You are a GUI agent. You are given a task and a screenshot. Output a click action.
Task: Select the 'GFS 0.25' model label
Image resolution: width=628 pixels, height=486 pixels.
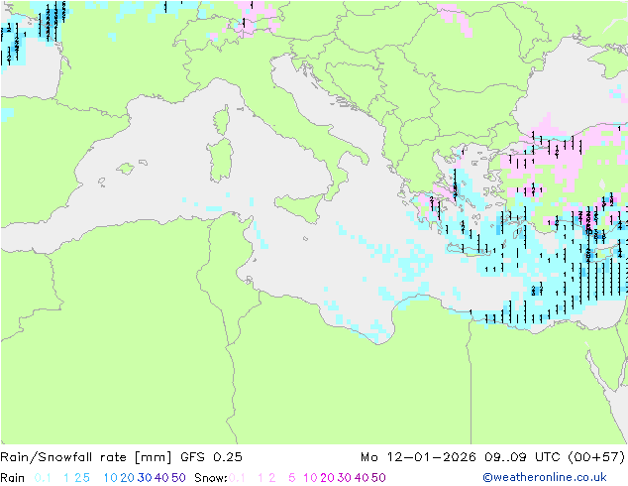211,457
